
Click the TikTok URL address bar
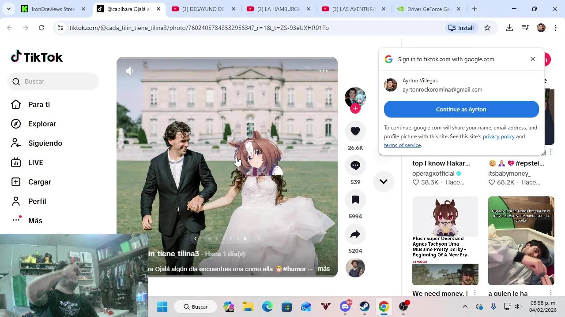tap(254, 28)
